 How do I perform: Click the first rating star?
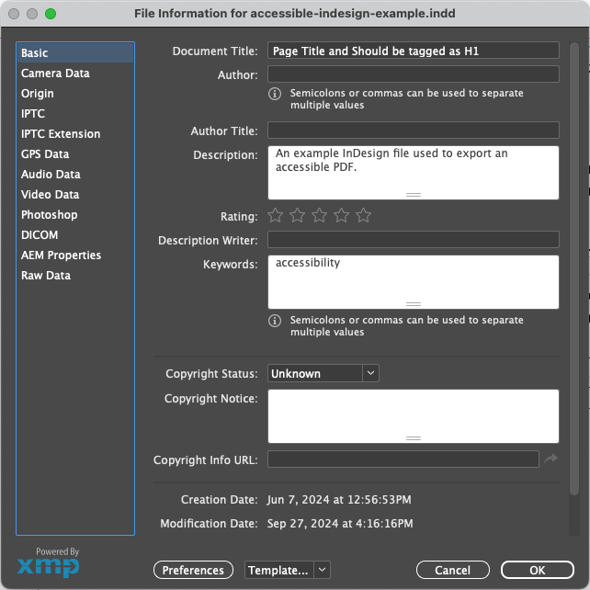[276, 216]
